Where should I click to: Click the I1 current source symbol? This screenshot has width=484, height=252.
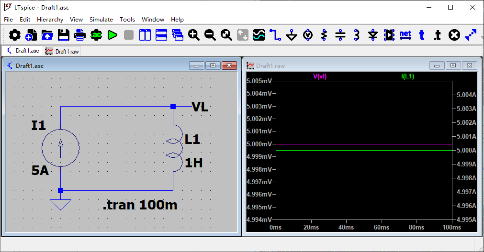click(x=60, y=148)
